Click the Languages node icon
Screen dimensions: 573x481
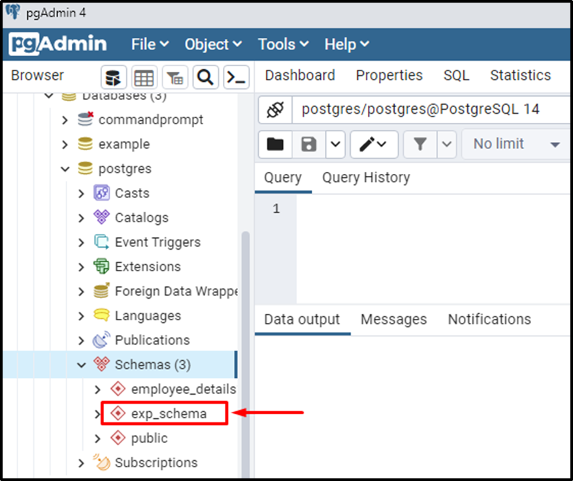click(101, 315)
